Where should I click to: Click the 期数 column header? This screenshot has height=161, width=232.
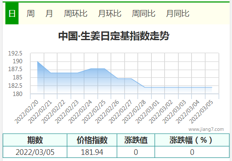(x=35, y=140)
